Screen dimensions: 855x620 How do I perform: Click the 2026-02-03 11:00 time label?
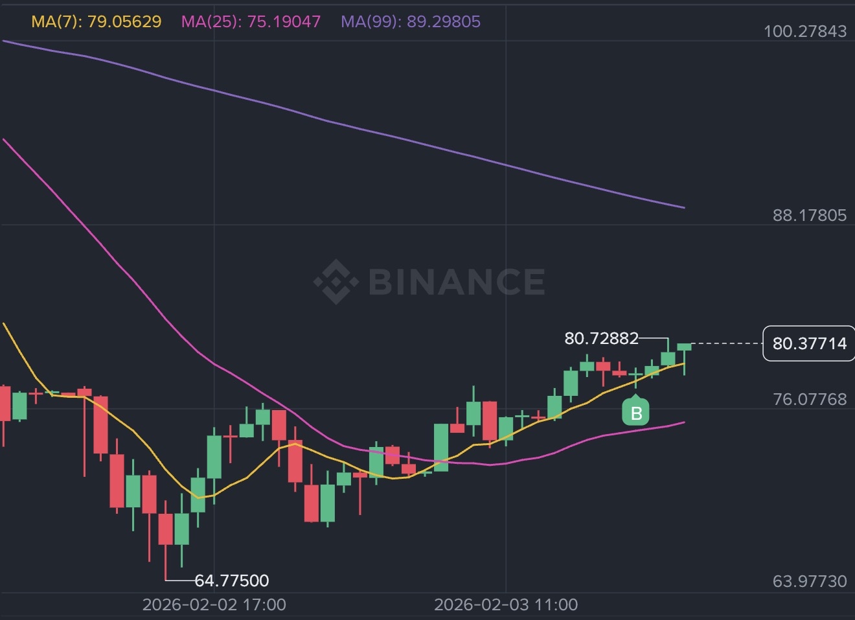506,604
